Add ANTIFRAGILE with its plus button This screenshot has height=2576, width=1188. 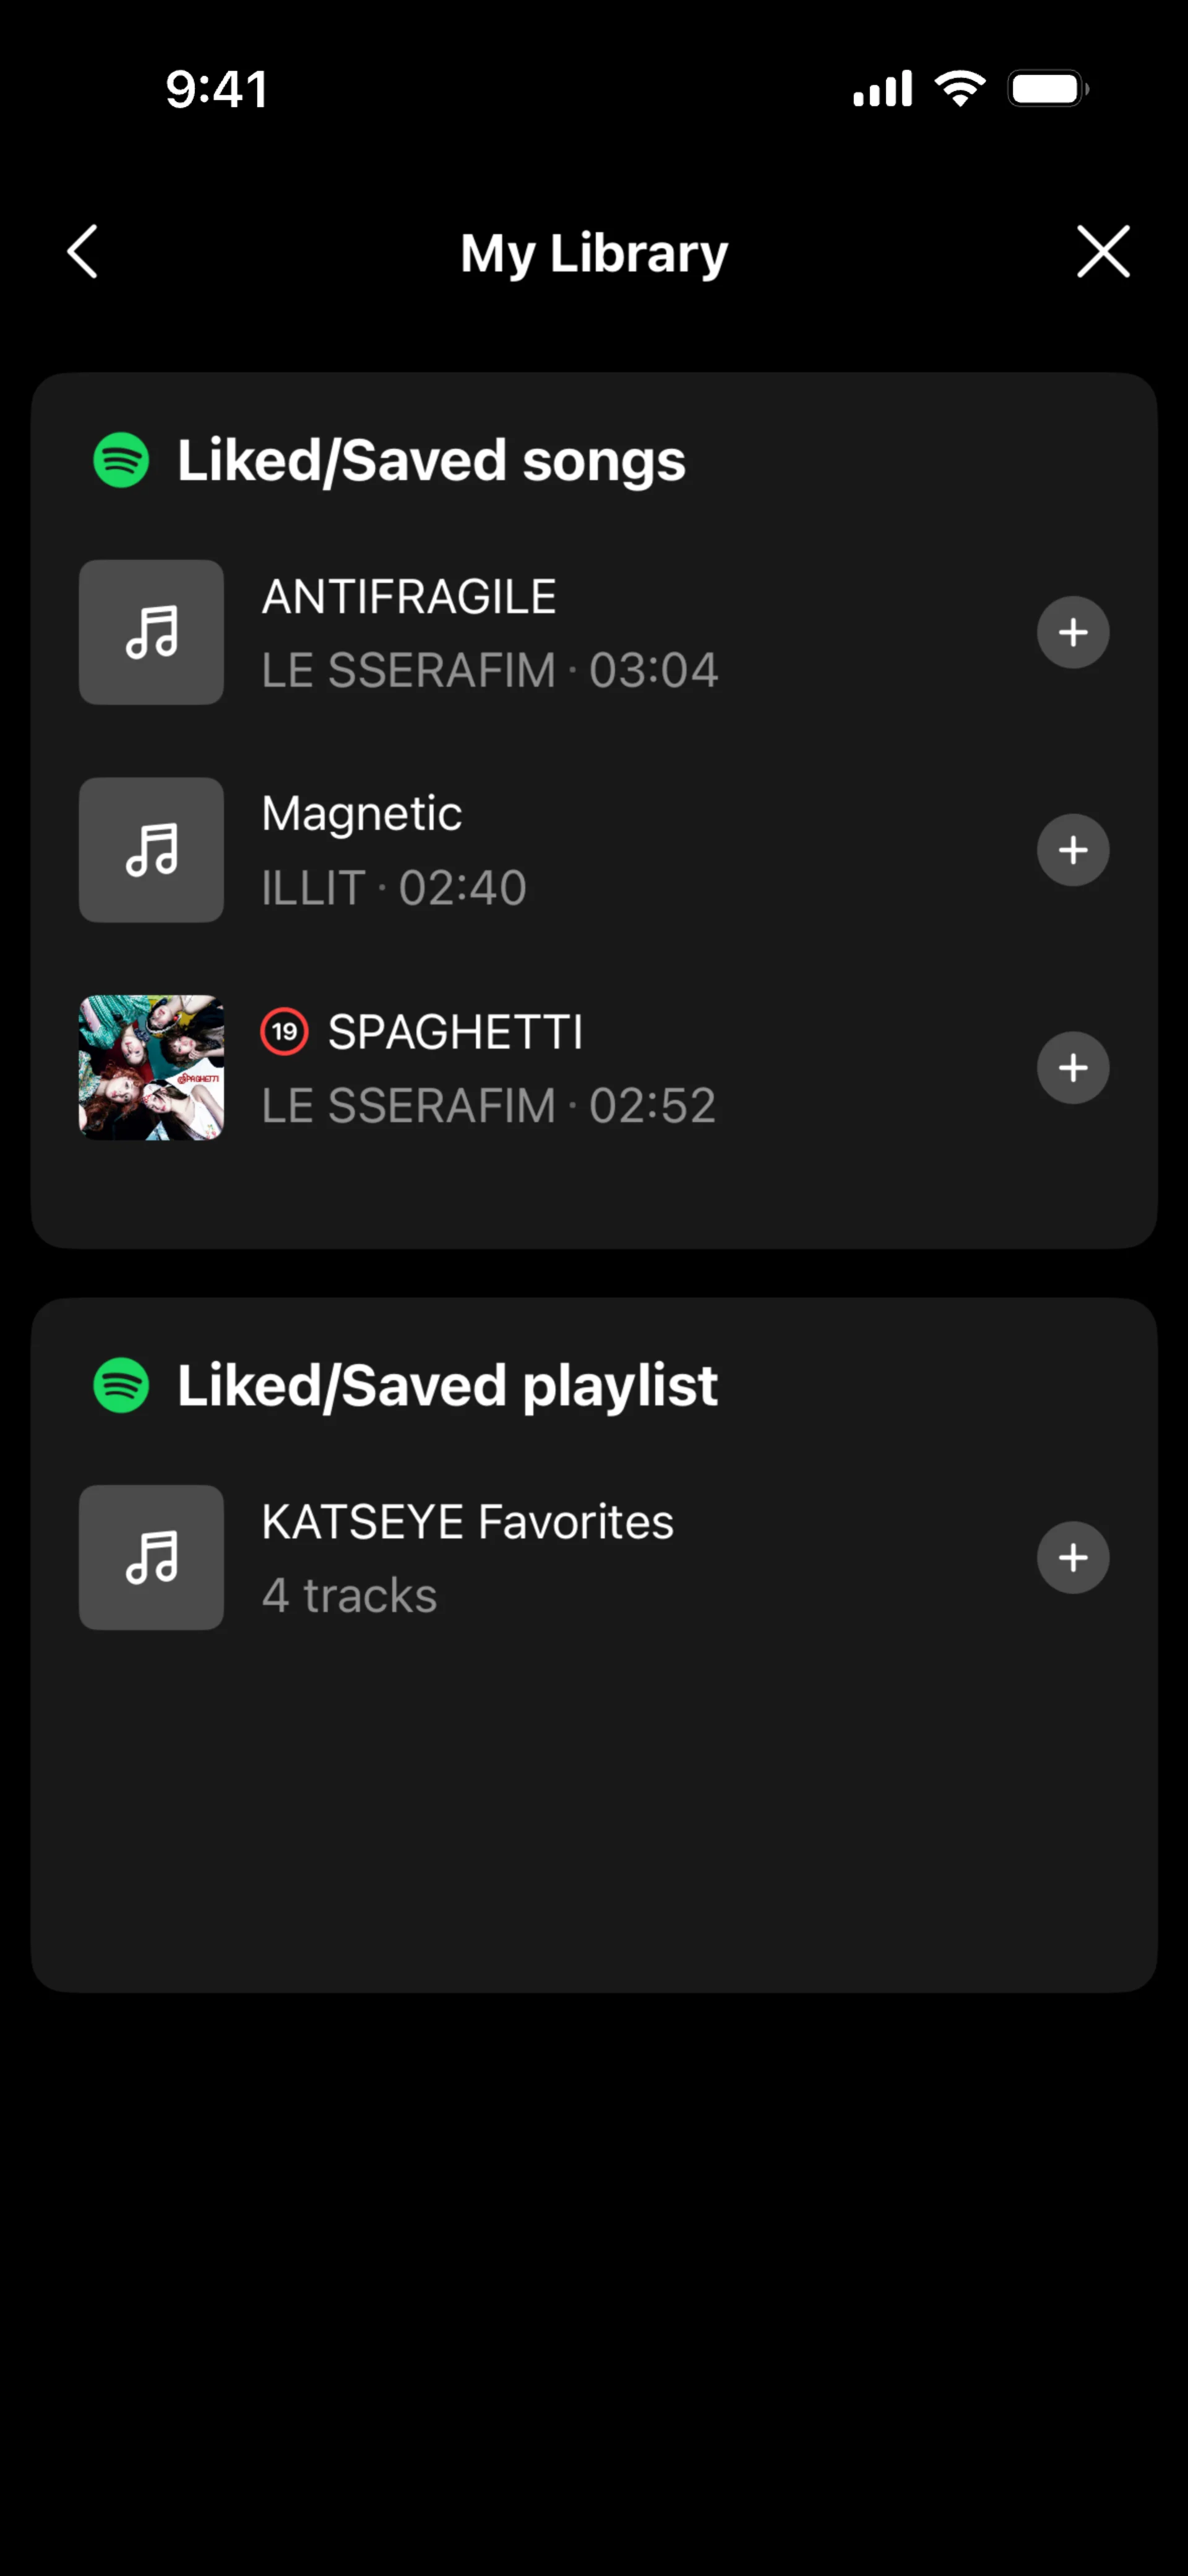pyautogui.click(x=1072, y=632)
